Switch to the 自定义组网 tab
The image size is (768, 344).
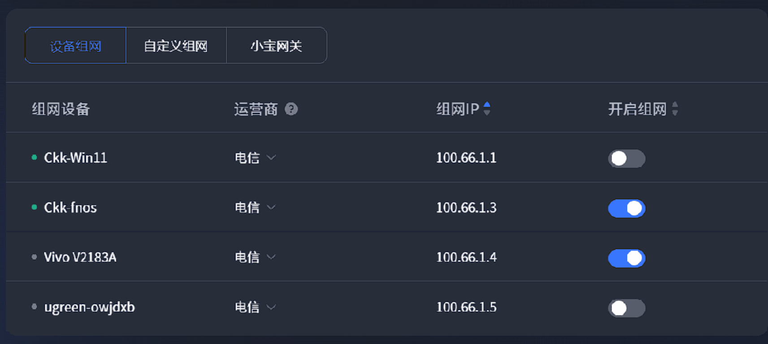176,45
